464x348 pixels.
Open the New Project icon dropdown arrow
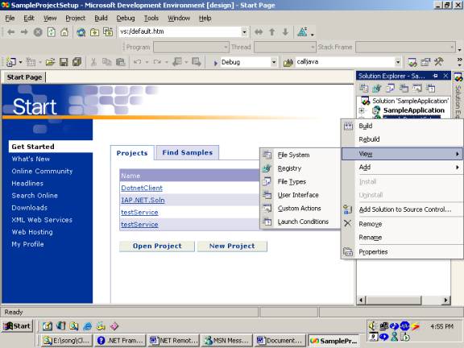[20, 62]
